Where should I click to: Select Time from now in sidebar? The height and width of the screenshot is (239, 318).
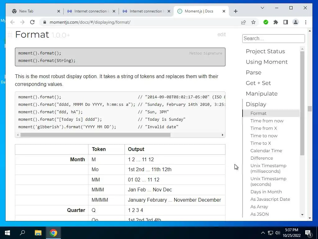tap(267, 121)
